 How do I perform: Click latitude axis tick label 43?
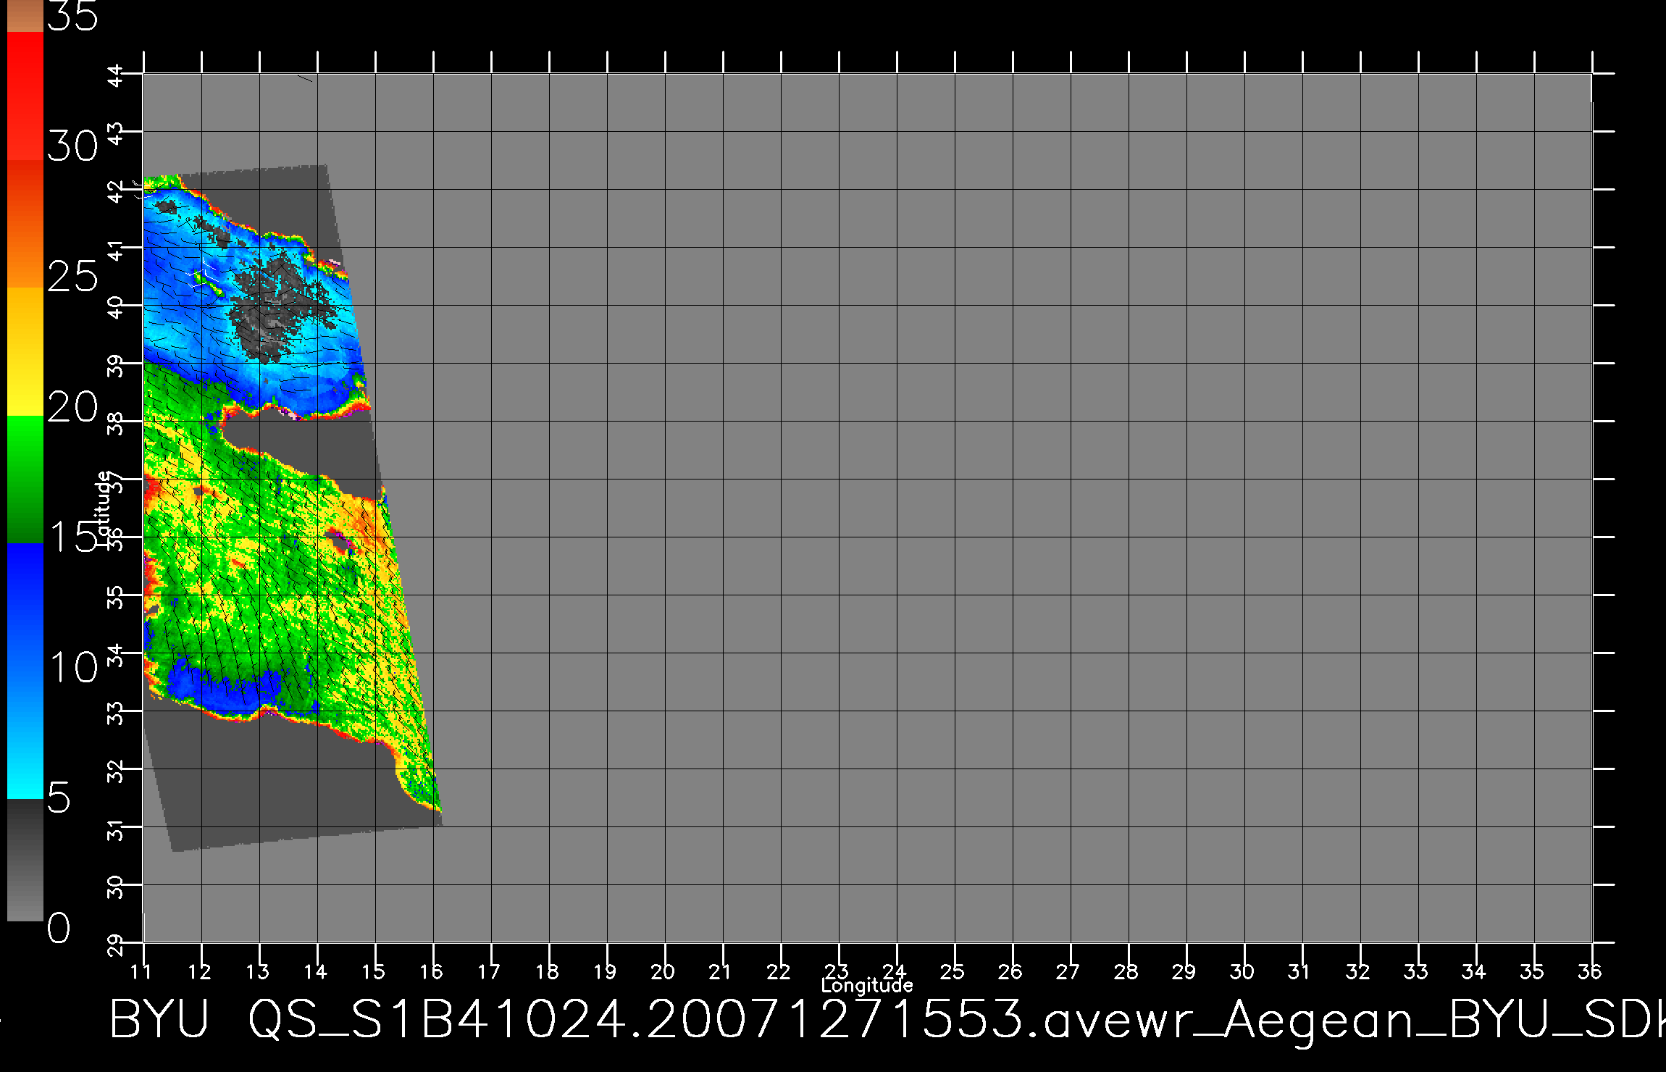pos(116,134)
